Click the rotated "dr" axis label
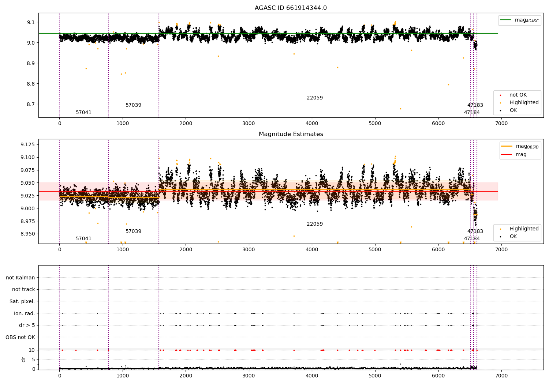This screenshot has width=549, height=384. [24, 359]
